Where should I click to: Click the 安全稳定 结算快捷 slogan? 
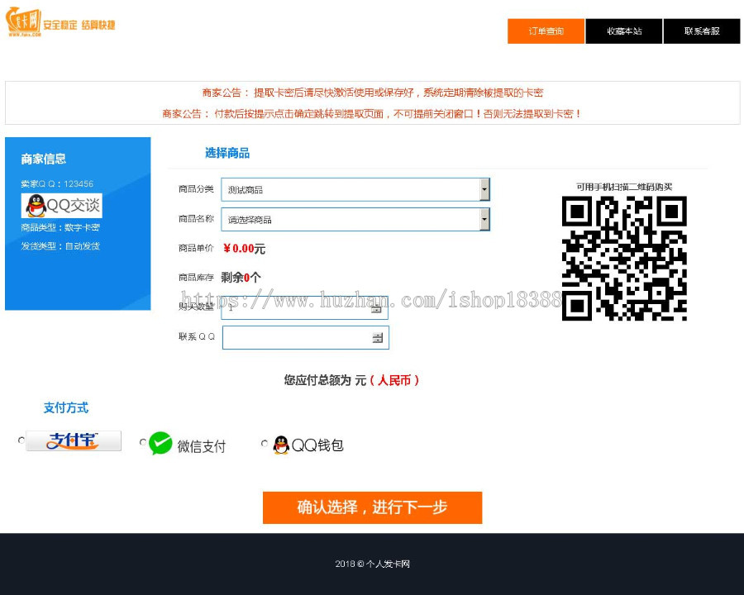coord(79,25)
